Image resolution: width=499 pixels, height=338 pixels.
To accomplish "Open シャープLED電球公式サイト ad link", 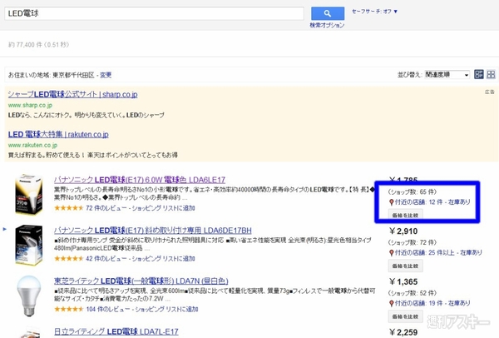I will tap(72, 95).
